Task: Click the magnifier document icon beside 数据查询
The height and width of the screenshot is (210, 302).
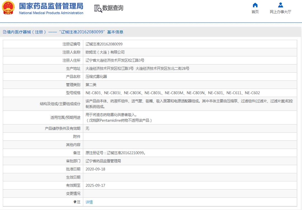Action: (98, 8)
